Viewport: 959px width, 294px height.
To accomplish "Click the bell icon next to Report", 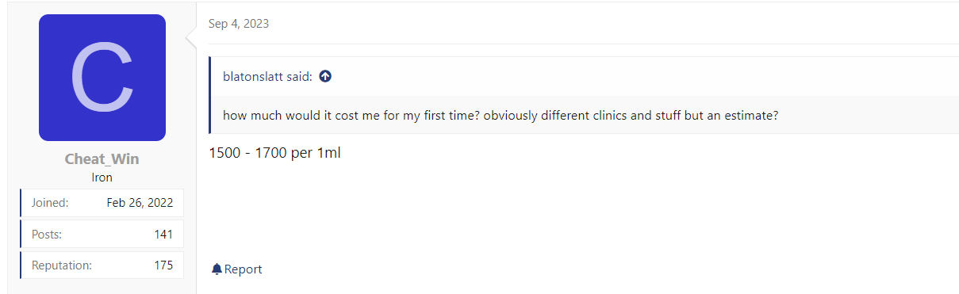I will [217, 269].
